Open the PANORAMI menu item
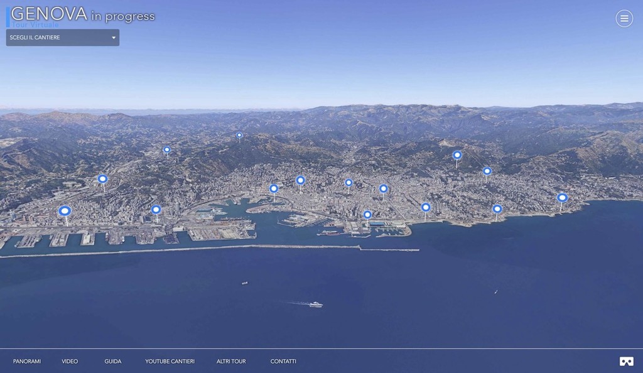This screenshot has height=373, width=643. (x=27, y=361)
